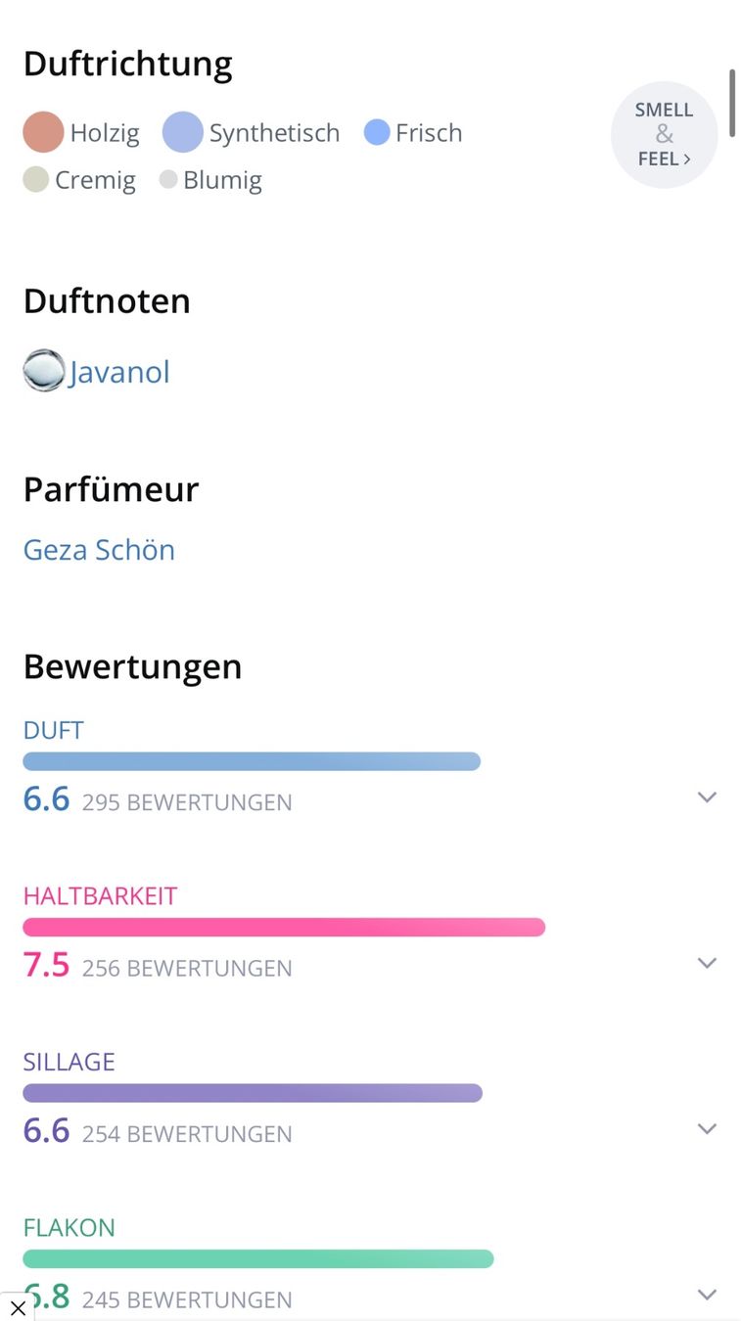Expand the Duft rating details chevron
Screen dimensions: 741x1321
click(x=707, y=797)
